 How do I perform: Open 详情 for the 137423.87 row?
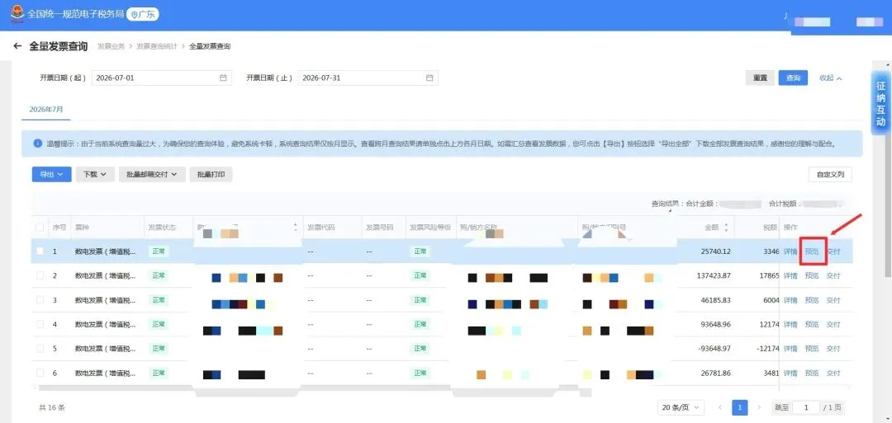point(790,276)
